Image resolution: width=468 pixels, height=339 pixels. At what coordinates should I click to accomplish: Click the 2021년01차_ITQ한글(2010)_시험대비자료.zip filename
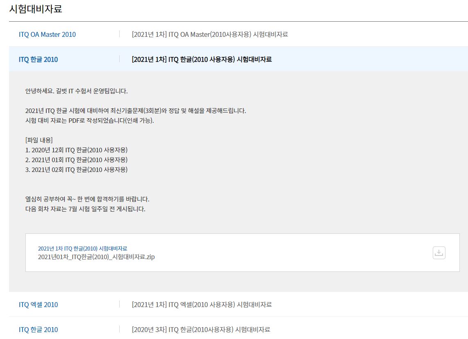tap(96, 257)
